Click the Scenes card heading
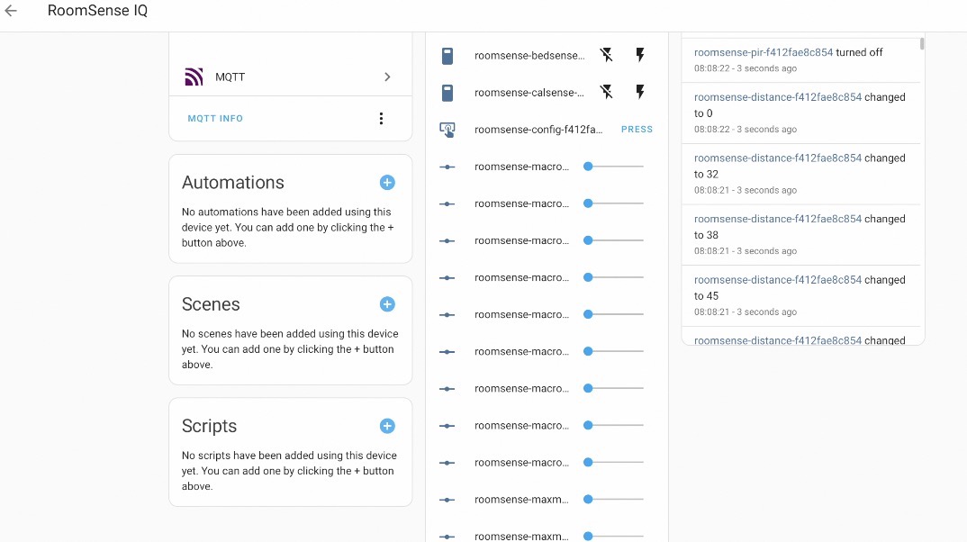This screenshot has width=967, height=542. (x=211, y=304)
